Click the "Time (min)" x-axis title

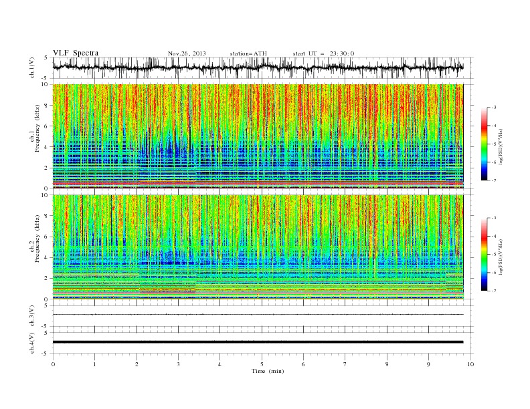(x=268, y=371)
